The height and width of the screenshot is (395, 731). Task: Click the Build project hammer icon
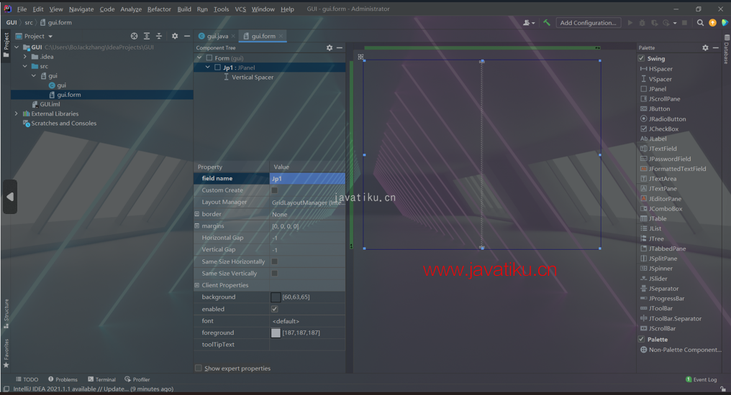click(x=547, y=23)
